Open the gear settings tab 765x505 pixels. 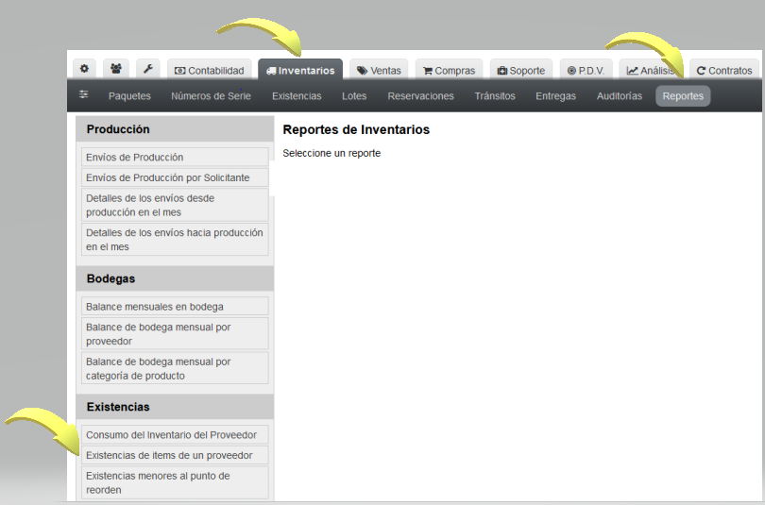click(x=84, y=69)
